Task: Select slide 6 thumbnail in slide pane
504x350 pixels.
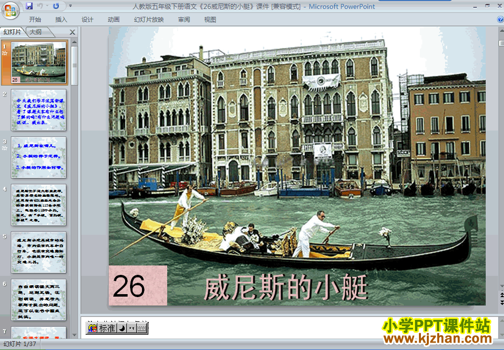Action: [x=39, y=300]
